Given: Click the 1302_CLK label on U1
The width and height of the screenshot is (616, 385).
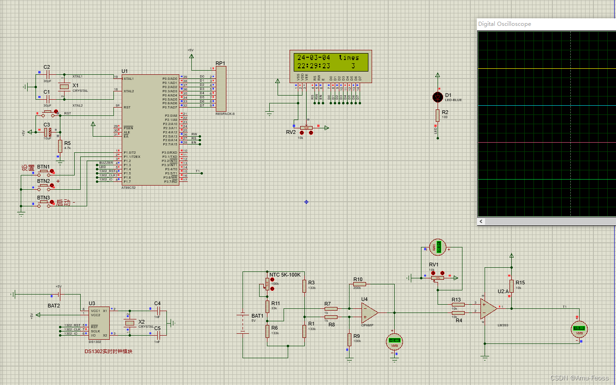Looking at the screenshot, I should pos(107,175).
